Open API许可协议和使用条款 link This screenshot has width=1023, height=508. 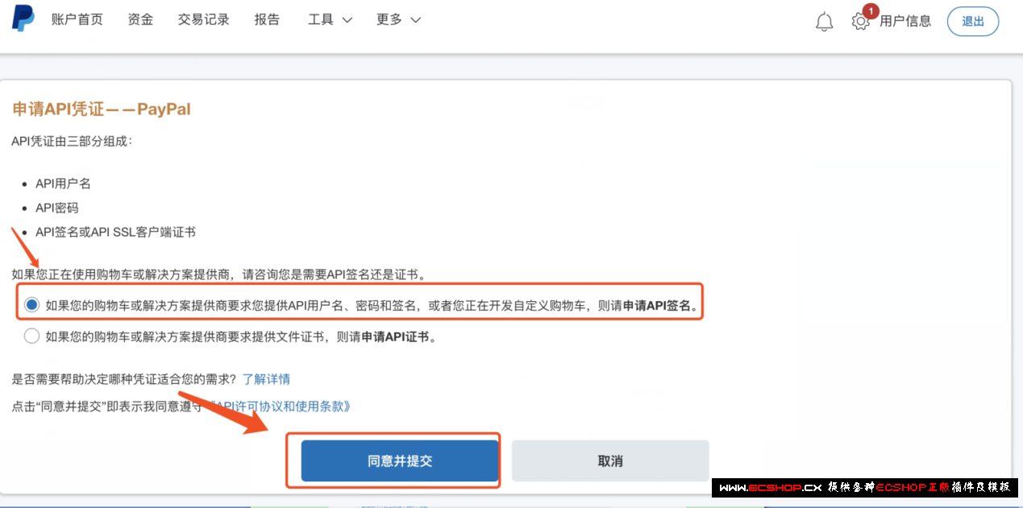[280, 407]
